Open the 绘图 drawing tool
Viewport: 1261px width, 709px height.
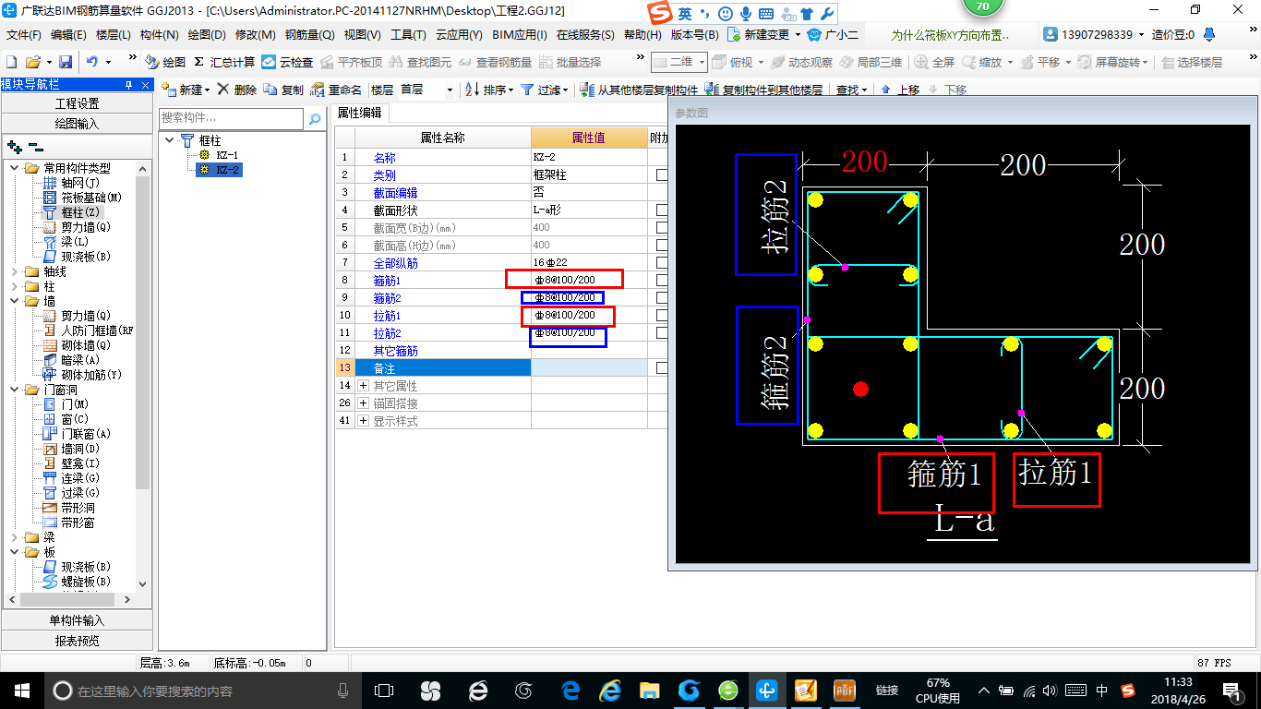pos(165,62)
